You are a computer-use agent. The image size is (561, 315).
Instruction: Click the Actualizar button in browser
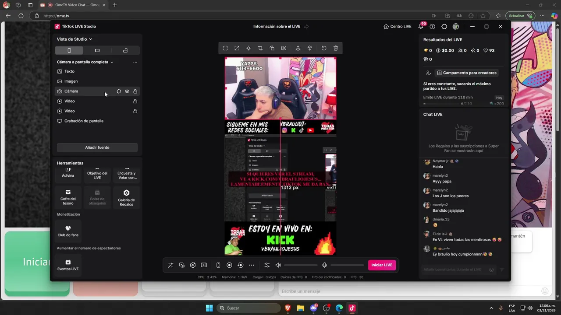(x=520, y=16)
